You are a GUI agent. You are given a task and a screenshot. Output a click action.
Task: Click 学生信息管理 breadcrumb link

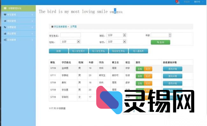pos(60,27)
